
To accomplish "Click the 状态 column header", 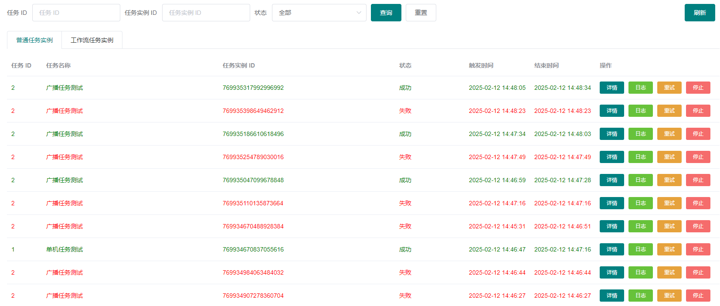I will pyautogui.click(x=405, y=65).
